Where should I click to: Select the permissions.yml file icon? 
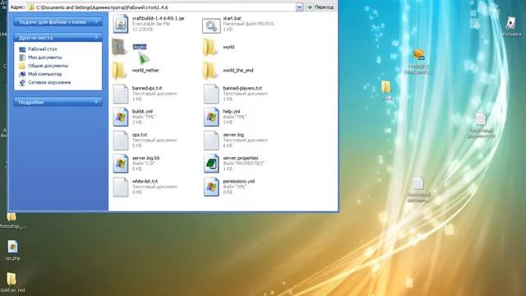(x=211, y=187)
